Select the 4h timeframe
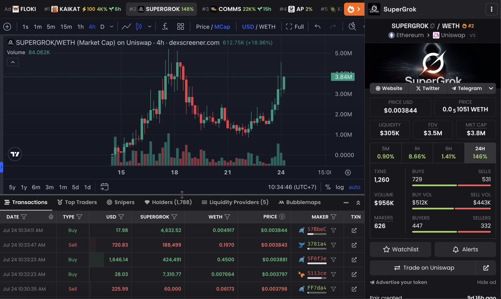 [92, 27]
